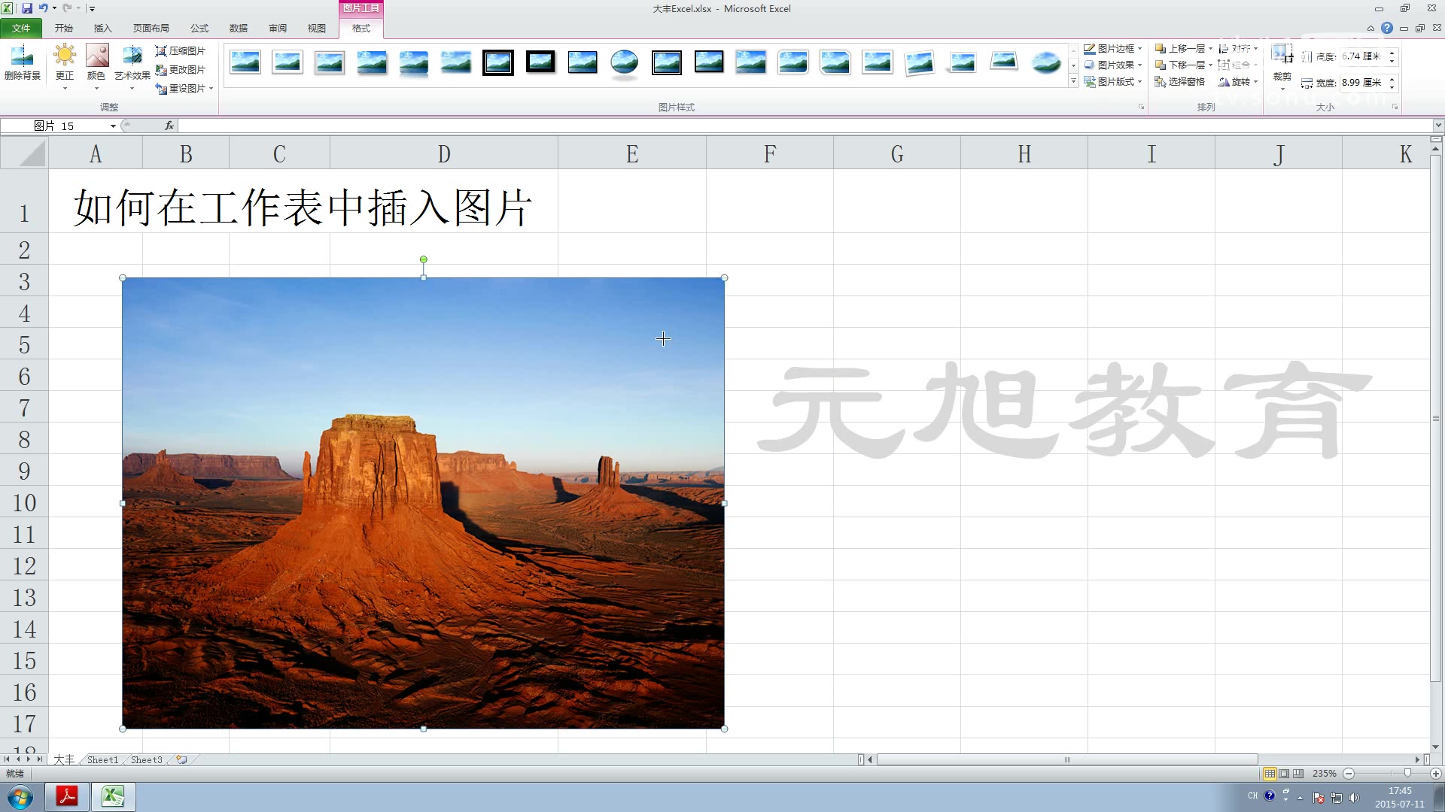Save workbook from the quick access toolbar

tap(27, 8)
